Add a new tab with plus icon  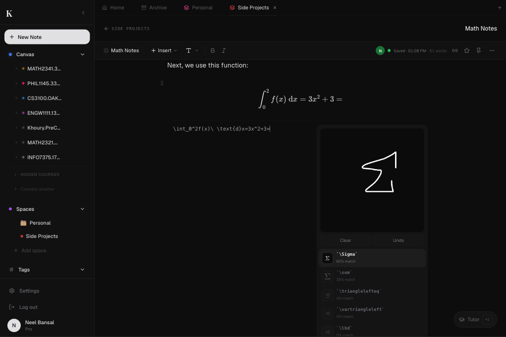[x=500, y=8]
